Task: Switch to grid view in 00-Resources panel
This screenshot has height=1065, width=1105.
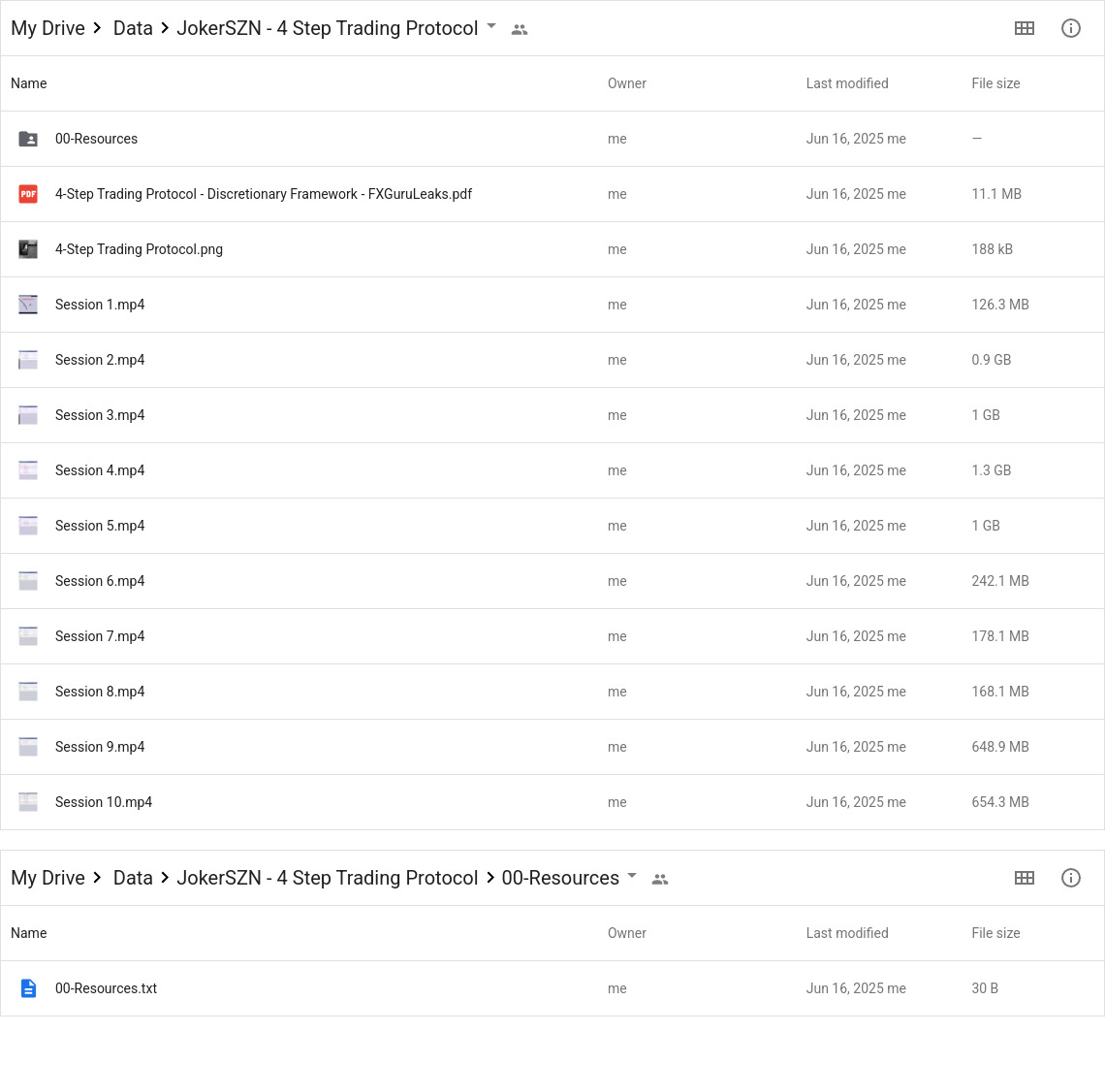Action: [1025, 878]
